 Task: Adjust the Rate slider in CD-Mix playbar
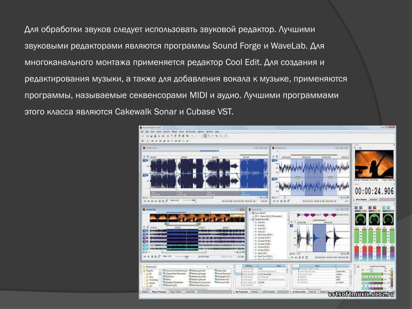[194, 200]
